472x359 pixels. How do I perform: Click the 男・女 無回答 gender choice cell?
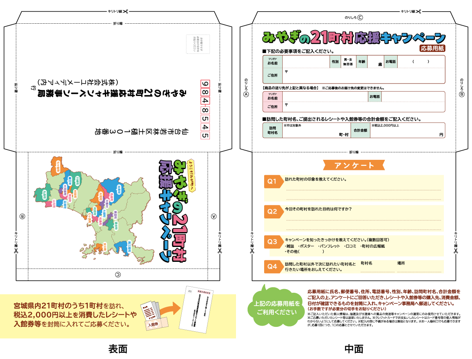point(348,61)
